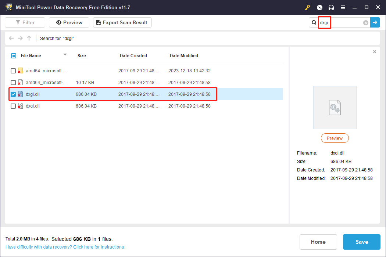Check the amd64_microsoft folder checkbox

[13, 71]
